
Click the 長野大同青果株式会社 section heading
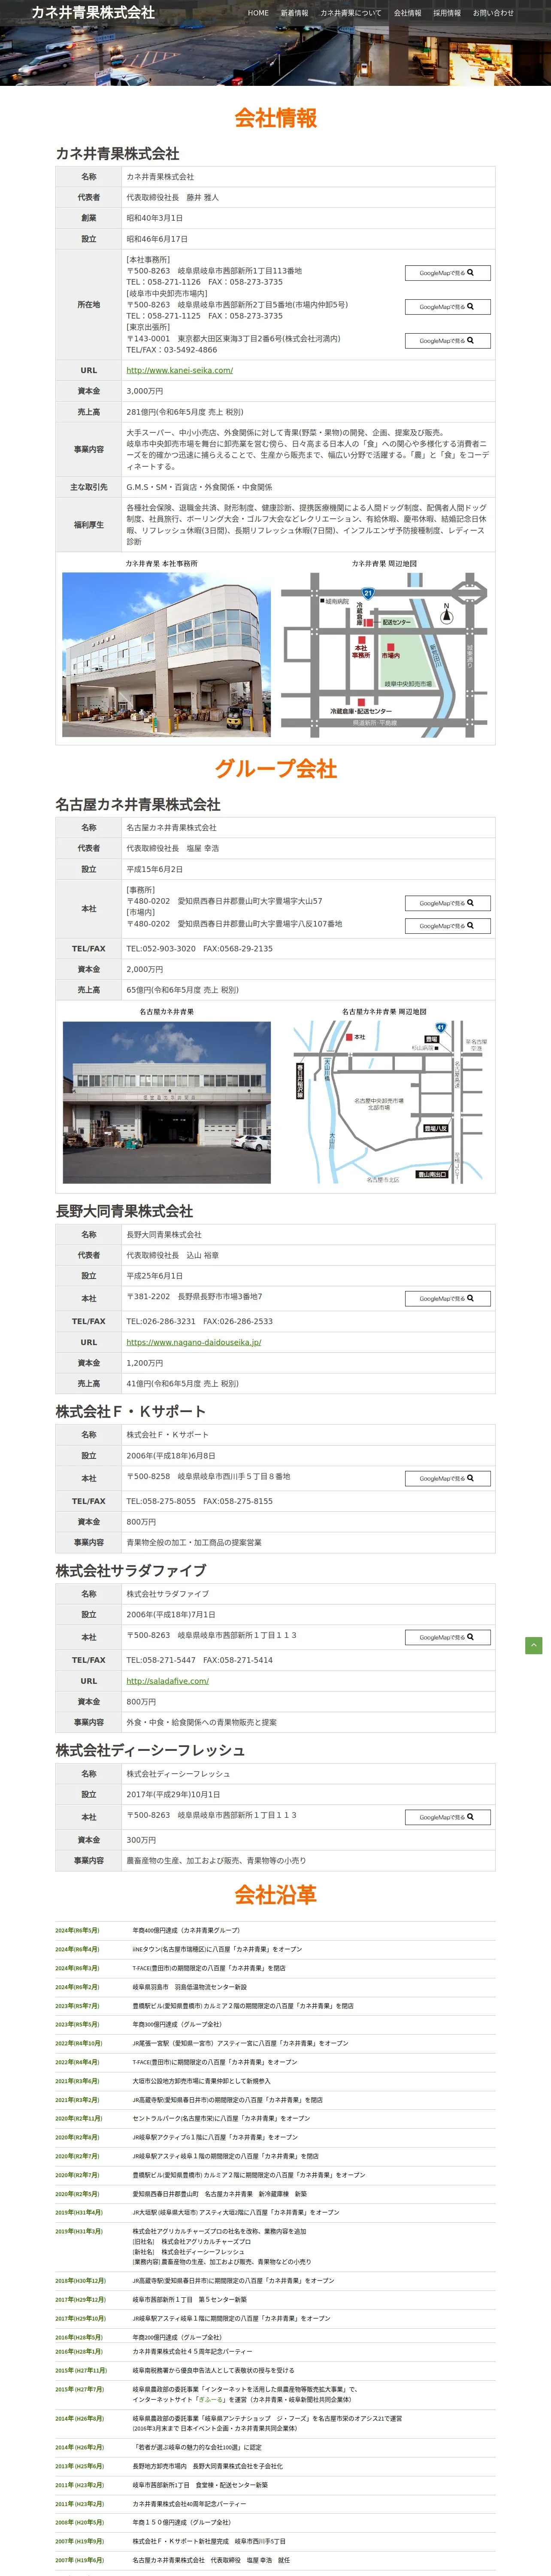tap(124, 1211)
